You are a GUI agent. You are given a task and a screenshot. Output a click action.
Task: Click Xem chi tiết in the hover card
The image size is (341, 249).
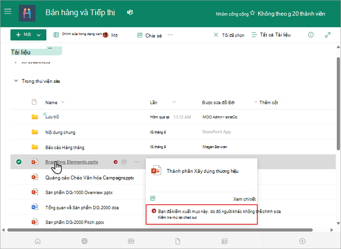click(x=244, y=199)
